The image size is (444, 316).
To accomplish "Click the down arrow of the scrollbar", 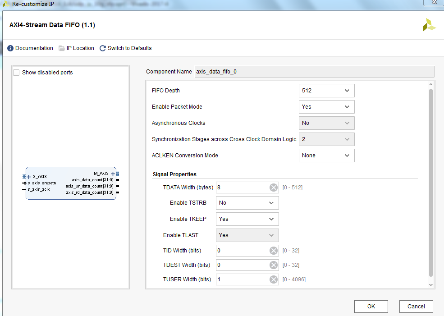I will click(430, 285).
